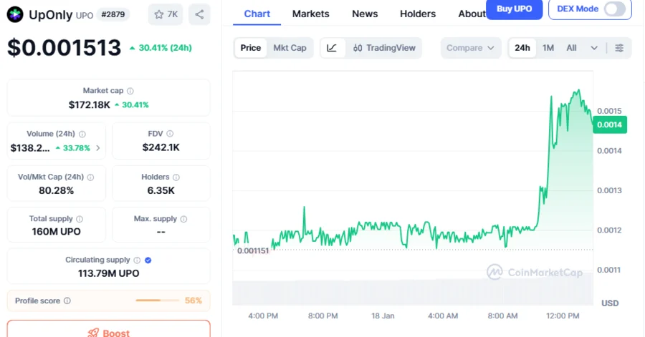Open the Holders tab
Viewport: 645px width, 337px height.
pos(418,14)
